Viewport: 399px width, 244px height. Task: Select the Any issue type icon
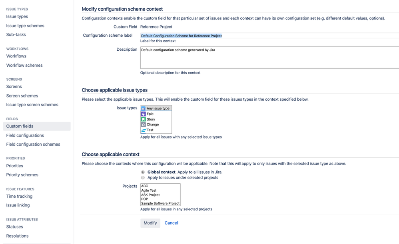(x=143, y=108)
